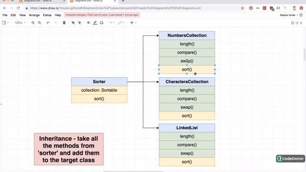Toggle the format panel square icon

click(x=297, y=23)
